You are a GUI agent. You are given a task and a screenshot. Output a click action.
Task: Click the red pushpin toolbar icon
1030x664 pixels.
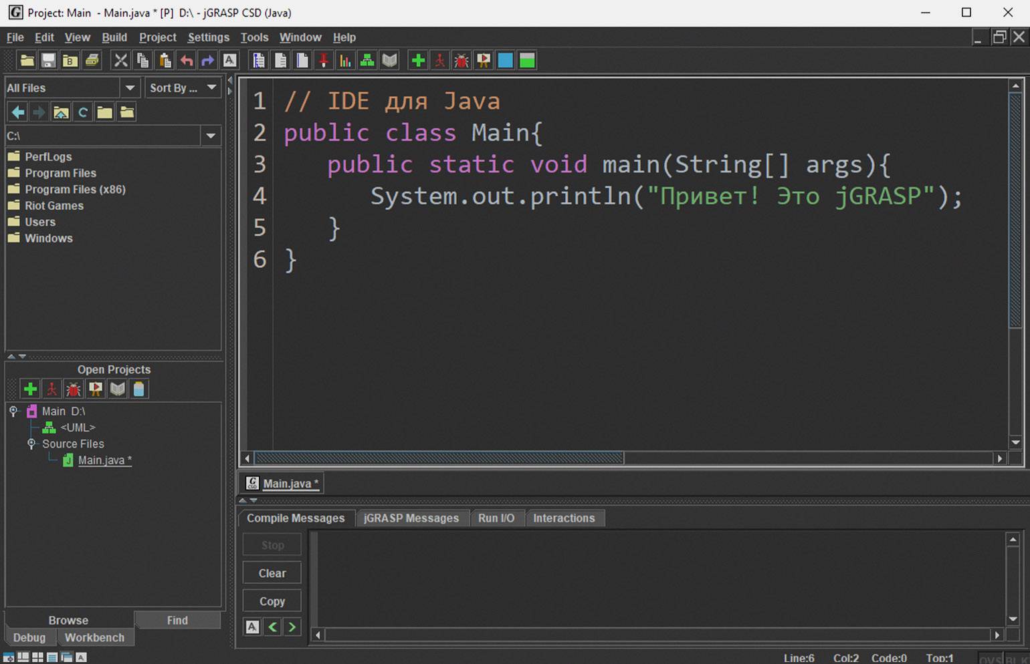[x=324, y=61]
